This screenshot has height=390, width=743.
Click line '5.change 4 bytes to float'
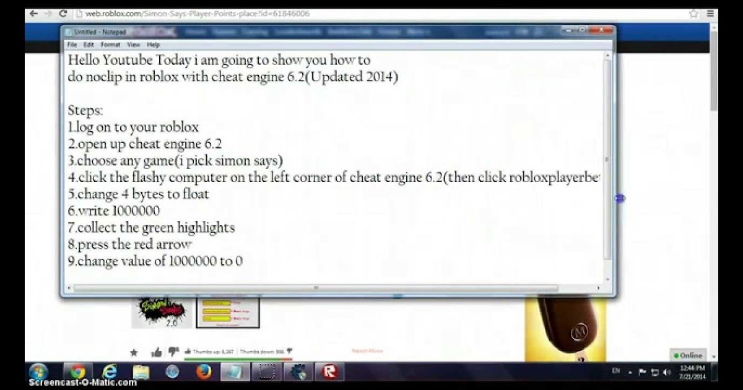[x=139, y=194]
